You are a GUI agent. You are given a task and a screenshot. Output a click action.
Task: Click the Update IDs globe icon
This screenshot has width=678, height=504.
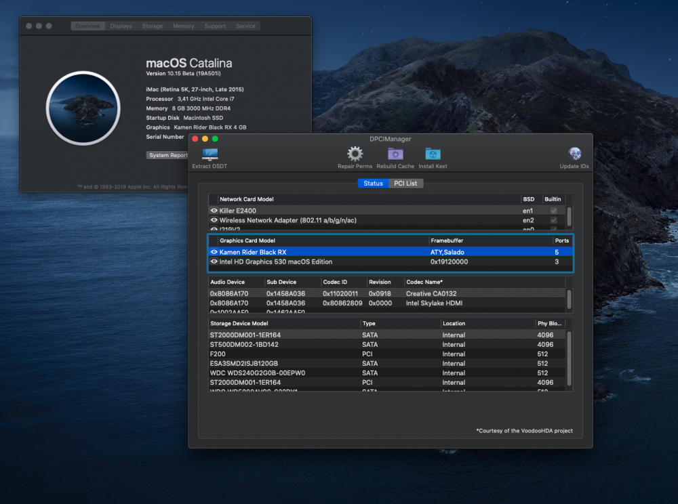pyautogui.click(x=574, y=154)
